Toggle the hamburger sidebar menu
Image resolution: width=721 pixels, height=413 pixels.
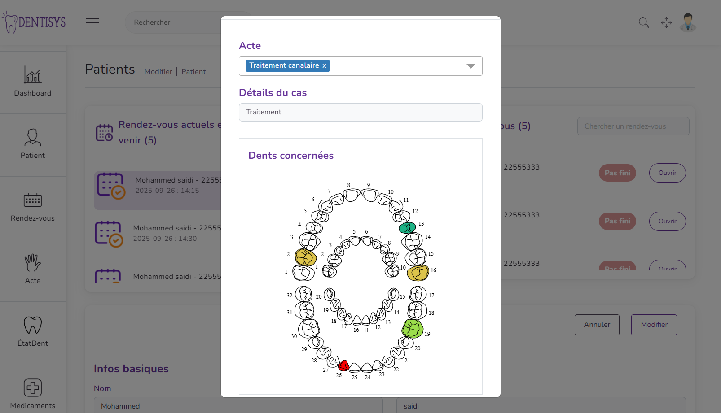pos(92,22)
